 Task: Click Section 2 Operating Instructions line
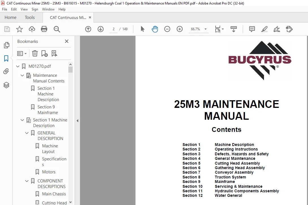[220, 149]
